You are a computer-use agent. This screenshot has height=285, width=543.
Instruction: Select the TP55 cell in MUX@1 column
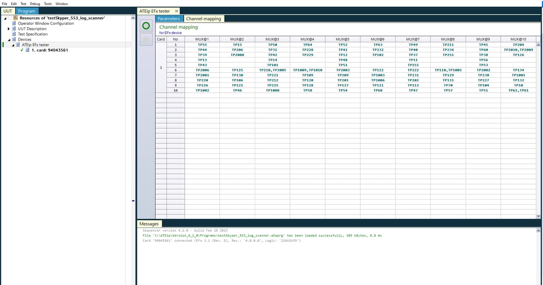[202, 44]
